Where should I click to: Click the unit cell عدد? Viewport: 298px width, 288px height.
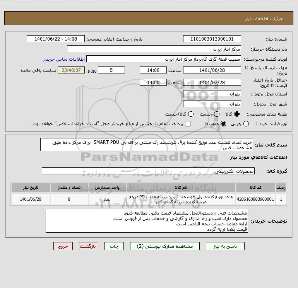coord(107,199)
